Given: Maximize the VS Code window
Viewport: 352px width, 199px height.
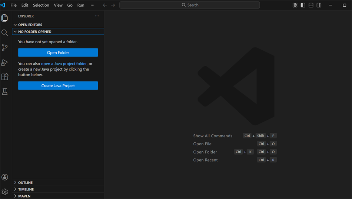Looking at the screenshot, I should 344,5.
